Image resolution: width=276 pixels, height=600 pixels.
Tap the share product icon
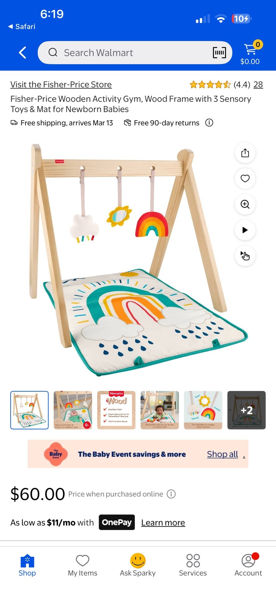pos(245,153)
